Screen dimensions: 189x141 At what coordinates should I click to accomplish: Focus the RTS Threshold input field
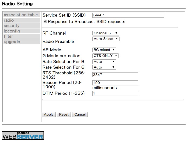(x=115, y=75)
